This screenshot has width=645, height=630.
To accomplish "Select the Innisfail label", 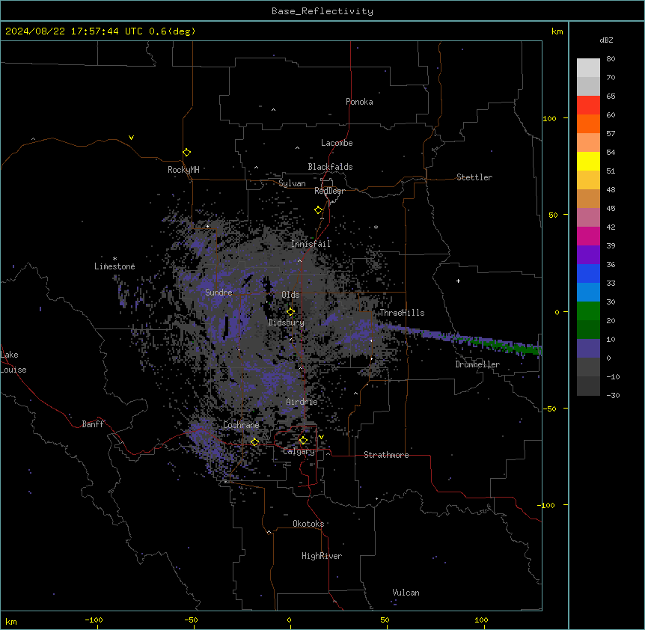I will pyautogui.click(x=311, y=244).
